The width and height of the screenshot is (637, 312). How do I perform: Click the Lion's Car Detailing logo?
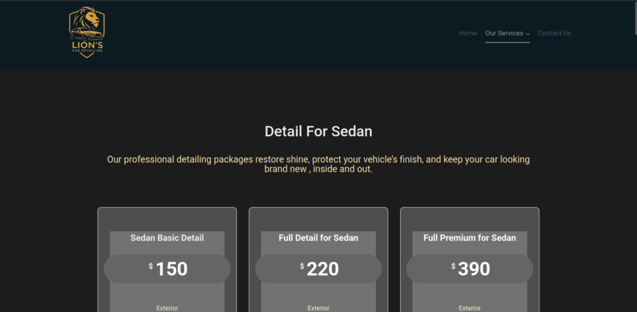pos(86,32)
